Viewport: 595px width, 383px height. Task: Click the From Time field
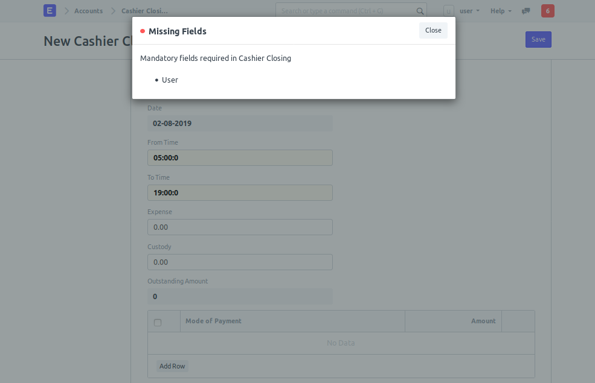240,157
